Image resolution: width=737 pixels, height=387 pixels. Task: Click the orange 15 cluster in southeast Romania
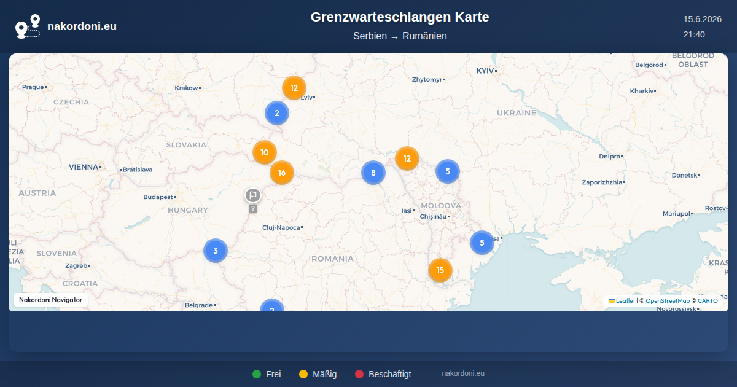[x=440, y=270]
